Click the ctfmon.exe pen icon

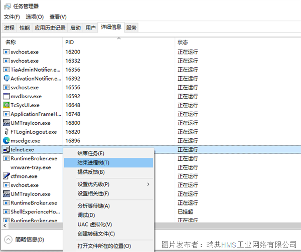[x=7, y=176]
